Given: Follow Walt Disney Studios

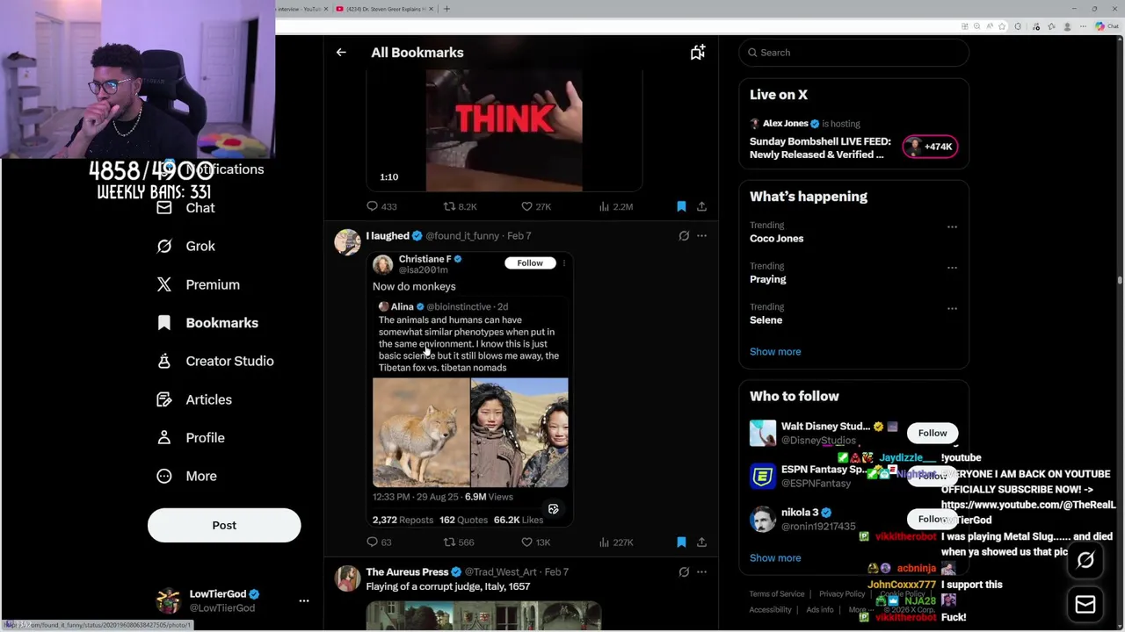Looking at the screenshot, I should tap(933, 433).
